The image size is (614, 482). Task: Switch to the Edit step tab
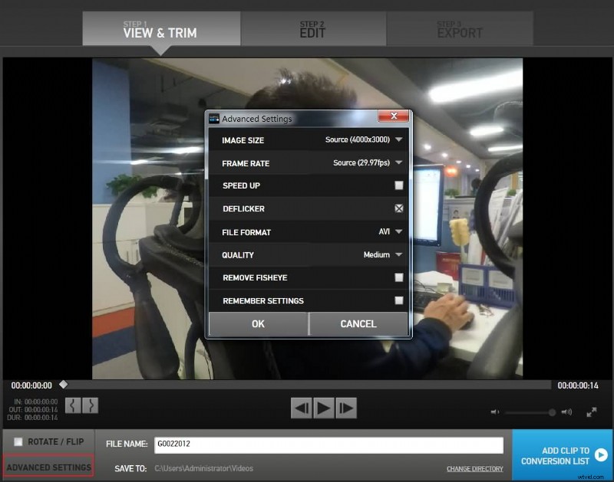click(x=313, y=28)
